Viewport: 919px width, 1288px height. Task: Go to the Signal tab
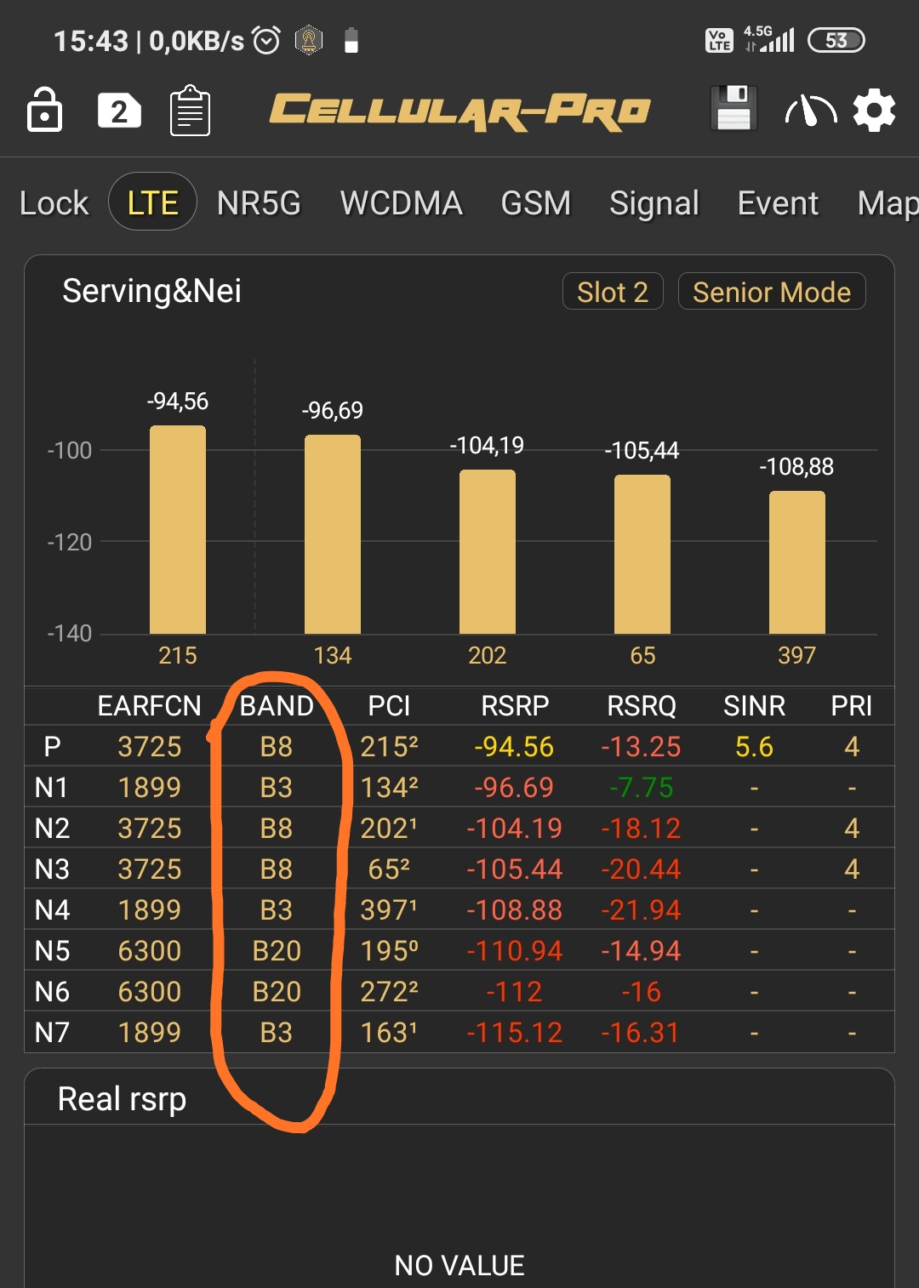(x=654, y=203)
